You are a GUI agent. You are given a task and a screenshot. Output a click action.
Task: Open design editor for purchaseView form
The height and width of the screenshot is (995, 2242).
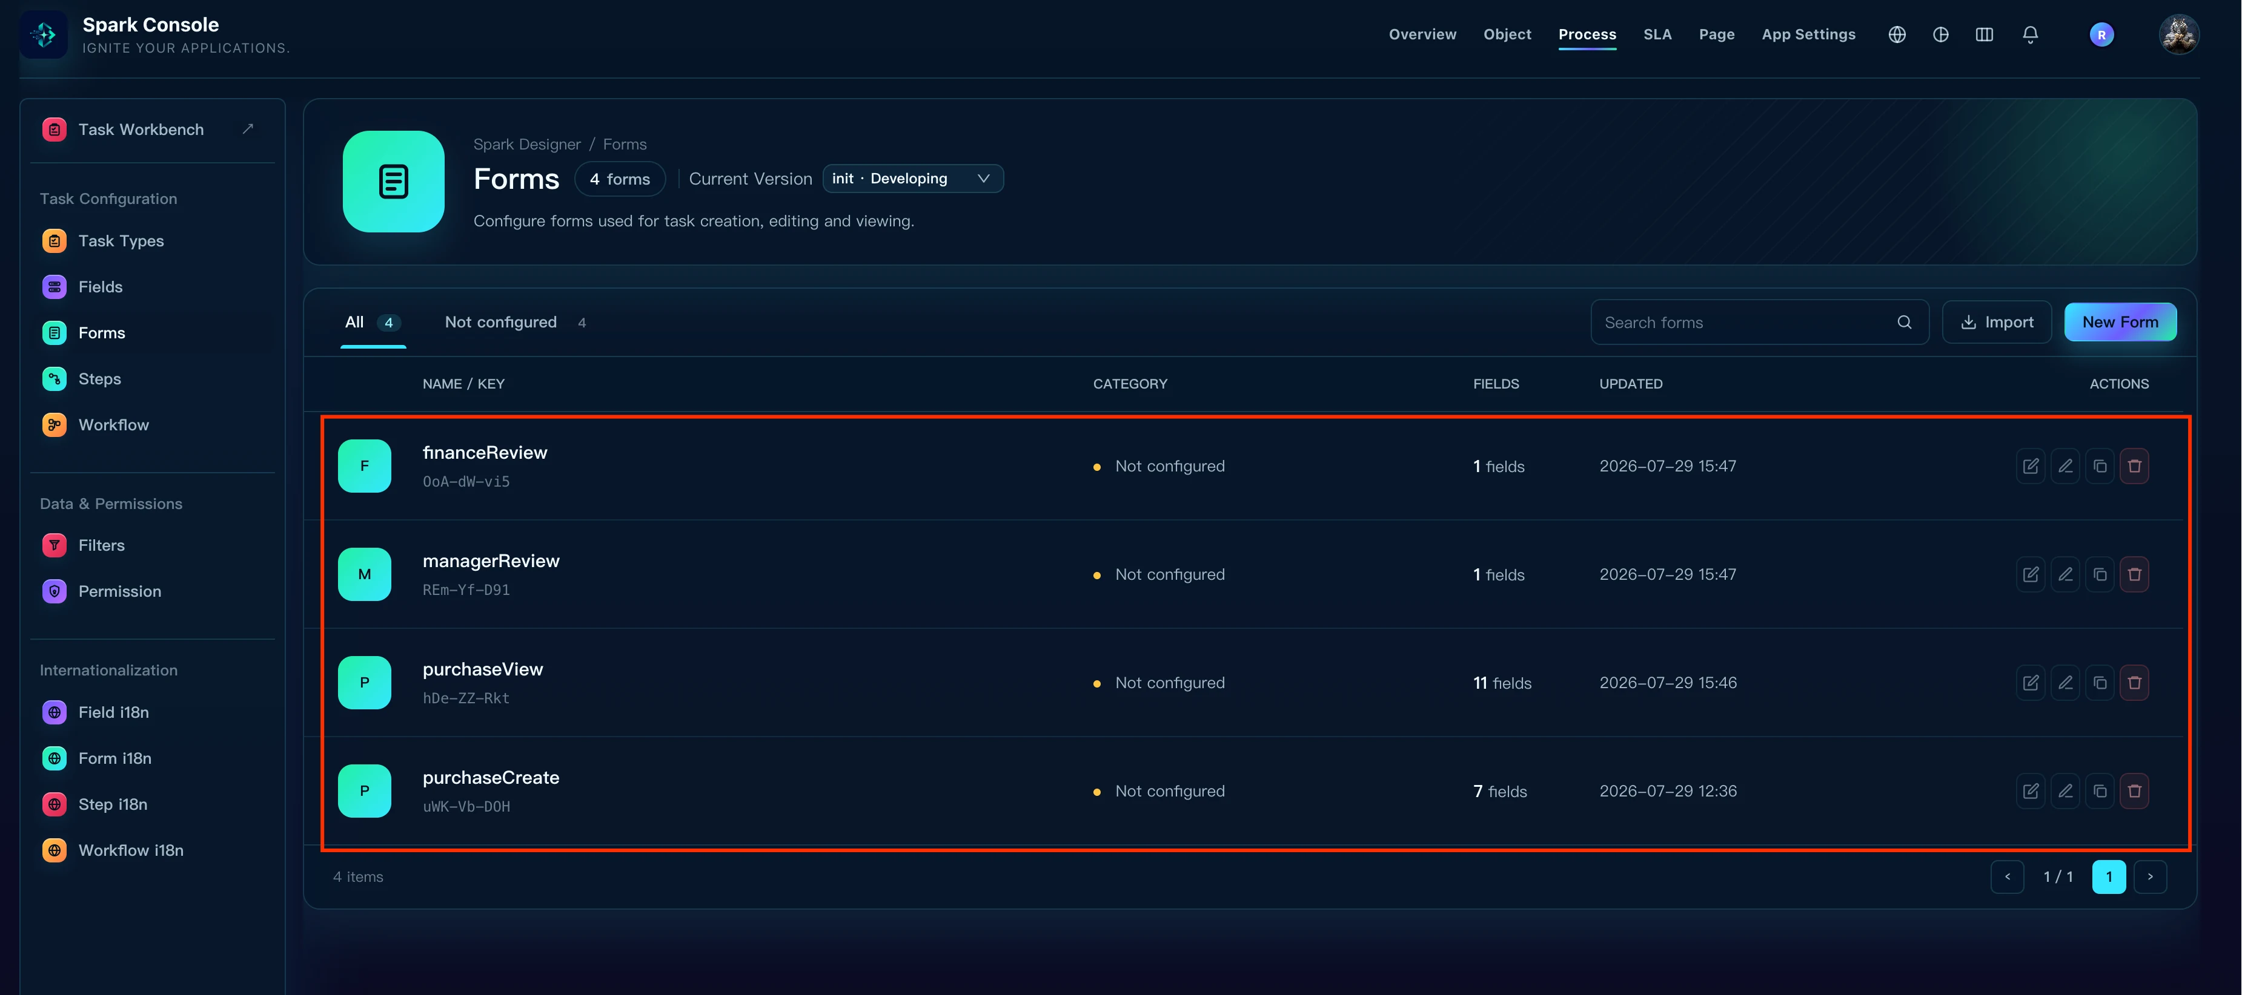[2031, 683]
